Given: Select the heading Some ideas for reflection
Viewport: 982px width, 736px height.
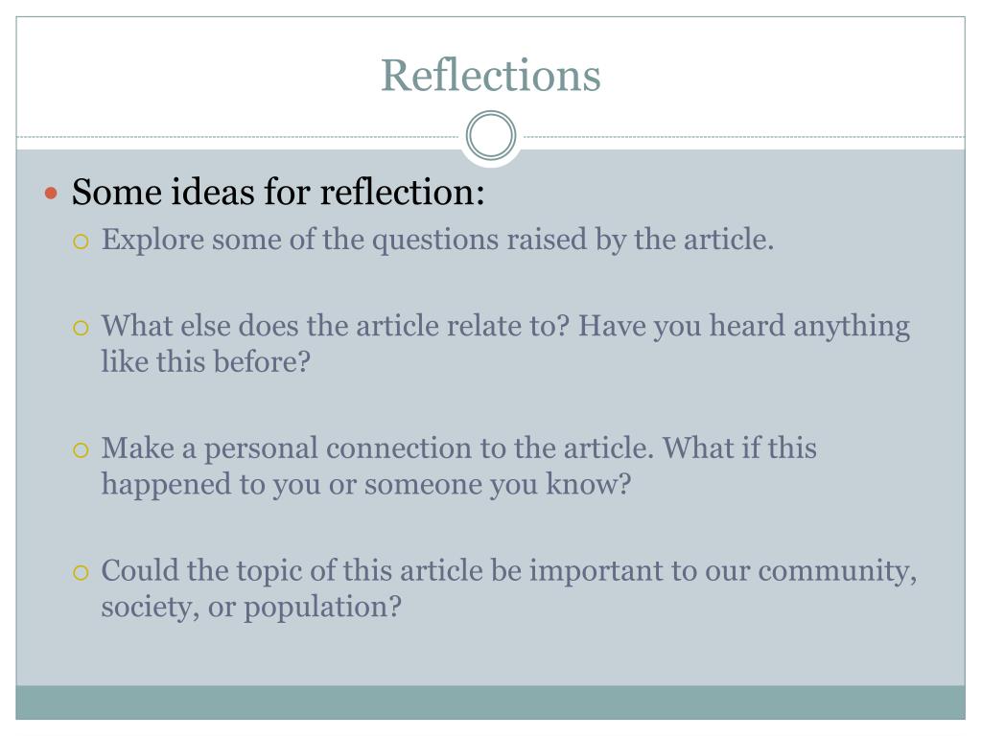Looking at the screenshot, I should coord(278,192).
